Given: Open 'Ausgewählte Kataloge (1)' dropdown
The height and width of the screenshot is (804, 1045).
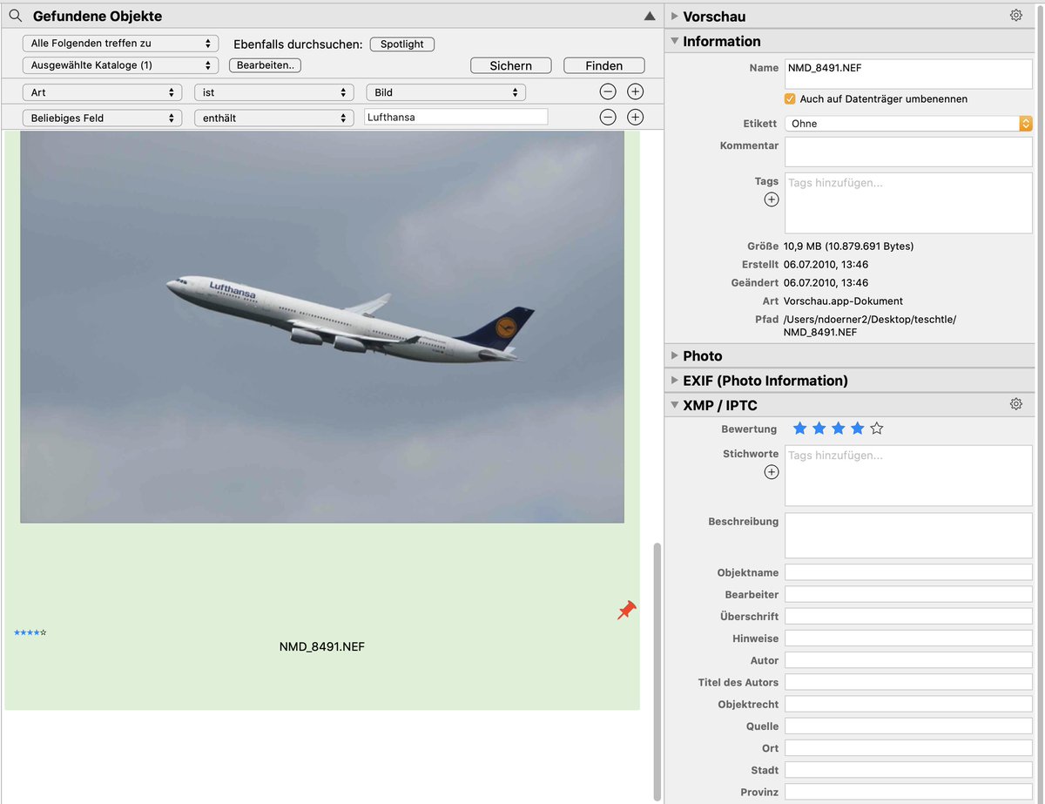Looking at the screenshot, I should (x=120, y=65).
